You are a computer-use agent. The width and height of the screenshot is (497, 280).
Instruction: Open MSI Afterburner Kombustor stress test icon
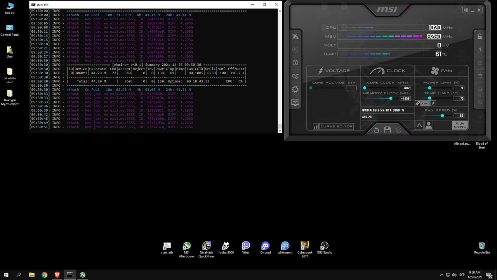click(295, 49)
